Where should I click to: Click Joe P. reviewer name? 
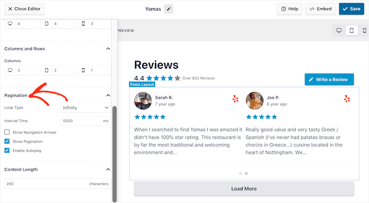(x=273, y=97)
